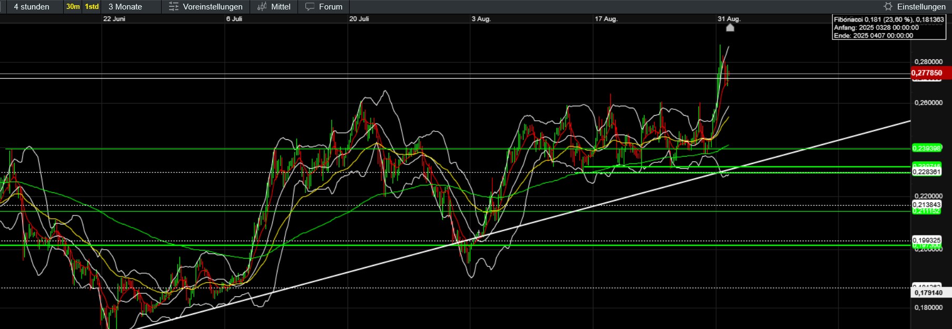Select the 0,213843 Fibonacci level label

(x=926, y=205)
